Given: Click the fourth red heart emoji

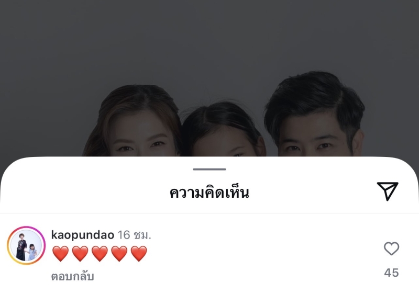Looking at the screenshot, I should pyautogui.click(x=119, y=253).
